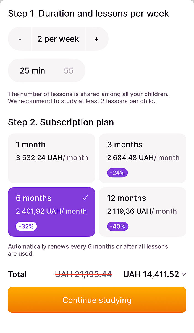Select the 25 min lesson duration
194x333 pixels.
coord(32,70)
